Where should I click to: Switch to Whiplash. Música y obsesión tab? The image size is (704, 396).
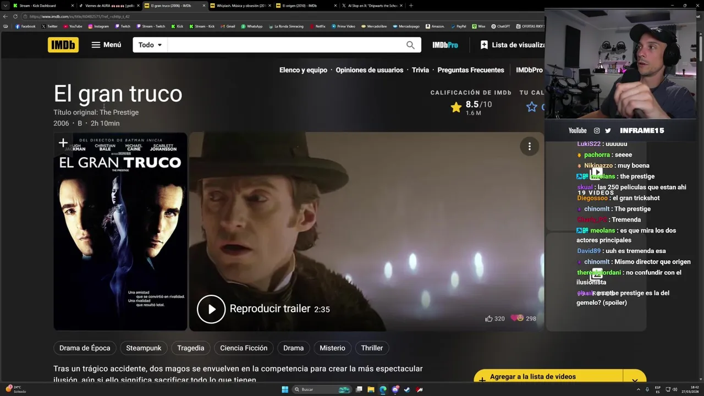pos(240,5)
